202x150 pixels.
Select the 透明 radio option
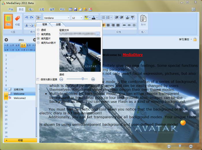point(38,30)
